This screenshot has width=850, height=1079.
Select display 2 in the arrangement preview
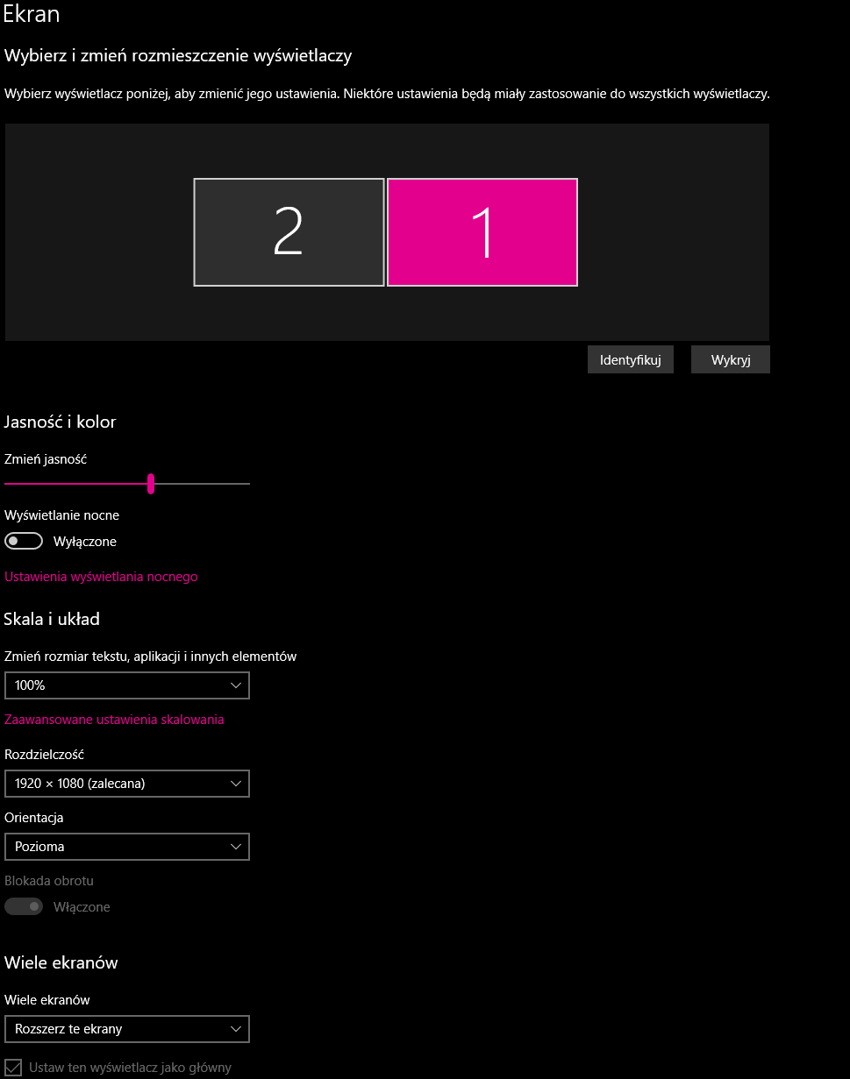[x=289, y=232]
